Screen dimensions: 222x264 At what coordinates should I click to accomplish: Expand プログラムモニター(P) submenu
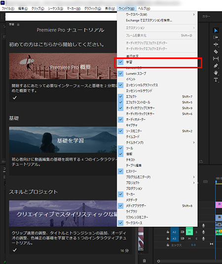[157, 177]
